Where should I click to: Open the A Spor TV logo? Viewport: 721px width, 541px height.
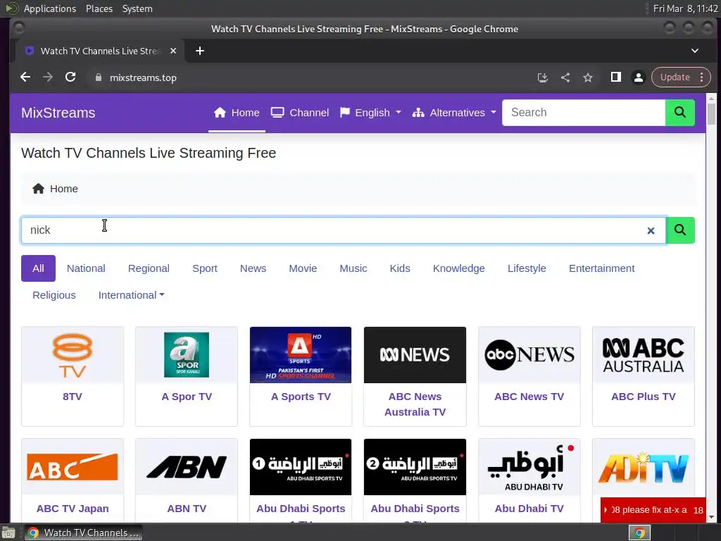(187, 355)
